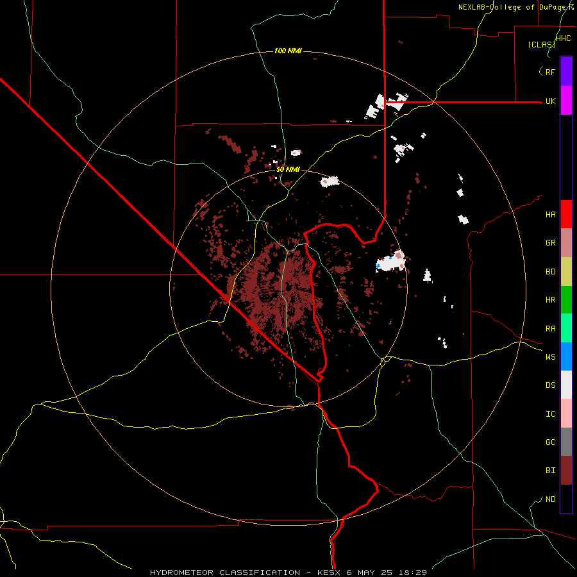The height and width of the screenshot is (577, 577).
Task: Click the red HA color swatch
Action: pyautogui.click(x=566, y=214)
